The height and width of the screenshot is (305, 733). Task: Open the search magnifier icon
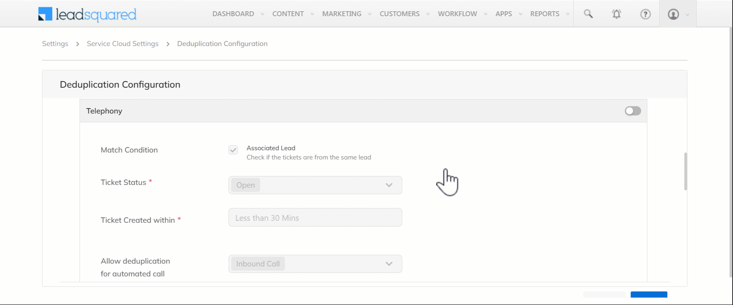pos(588,14)
